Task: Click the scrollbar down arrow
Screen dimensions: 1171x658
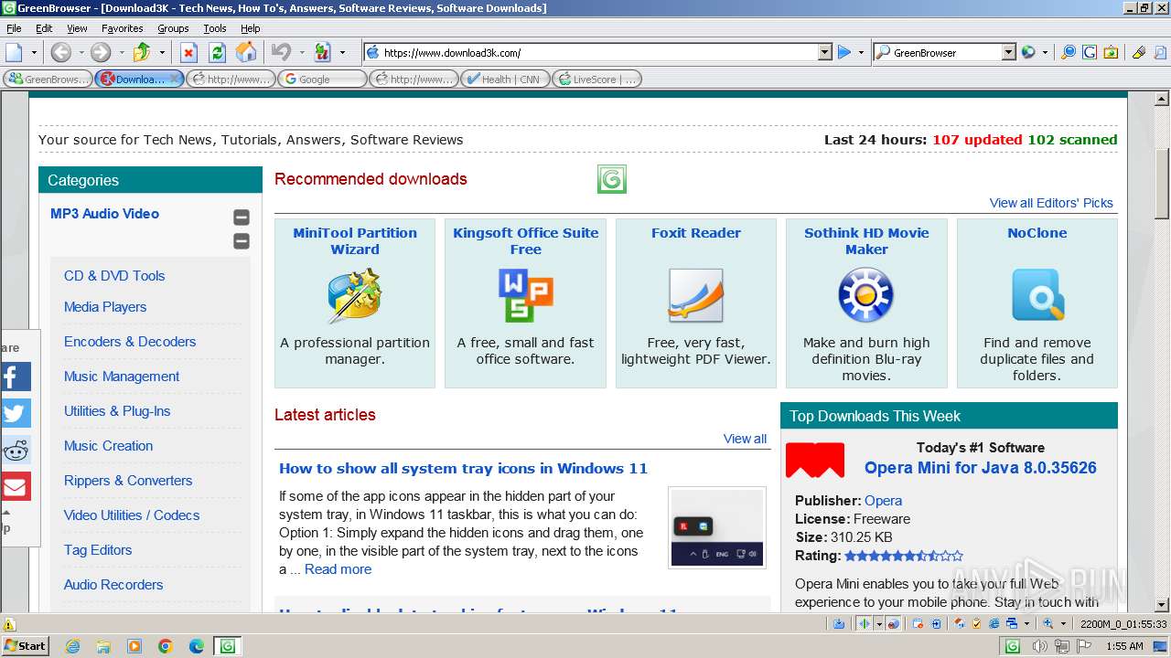Action: 1162,604
